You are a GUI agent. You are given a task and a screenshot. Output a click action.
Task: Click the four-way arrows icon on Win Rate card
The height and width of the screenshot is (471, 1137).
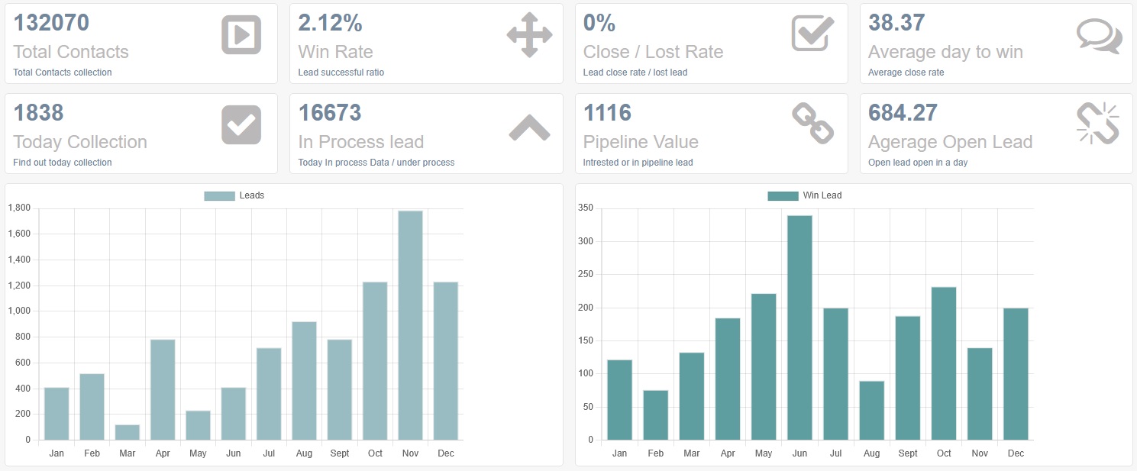point(528,35)
